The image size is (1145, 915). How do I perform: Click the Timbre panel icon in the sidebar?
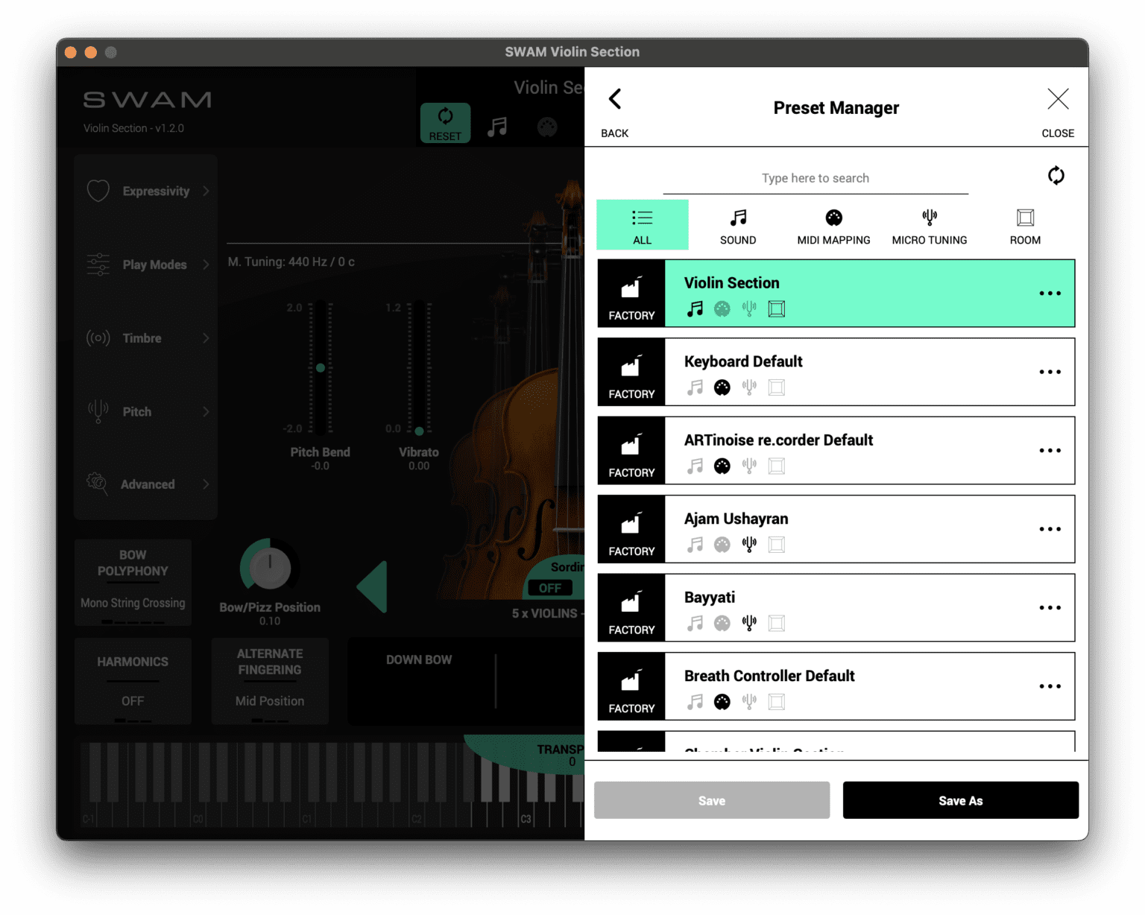point(98,338)
